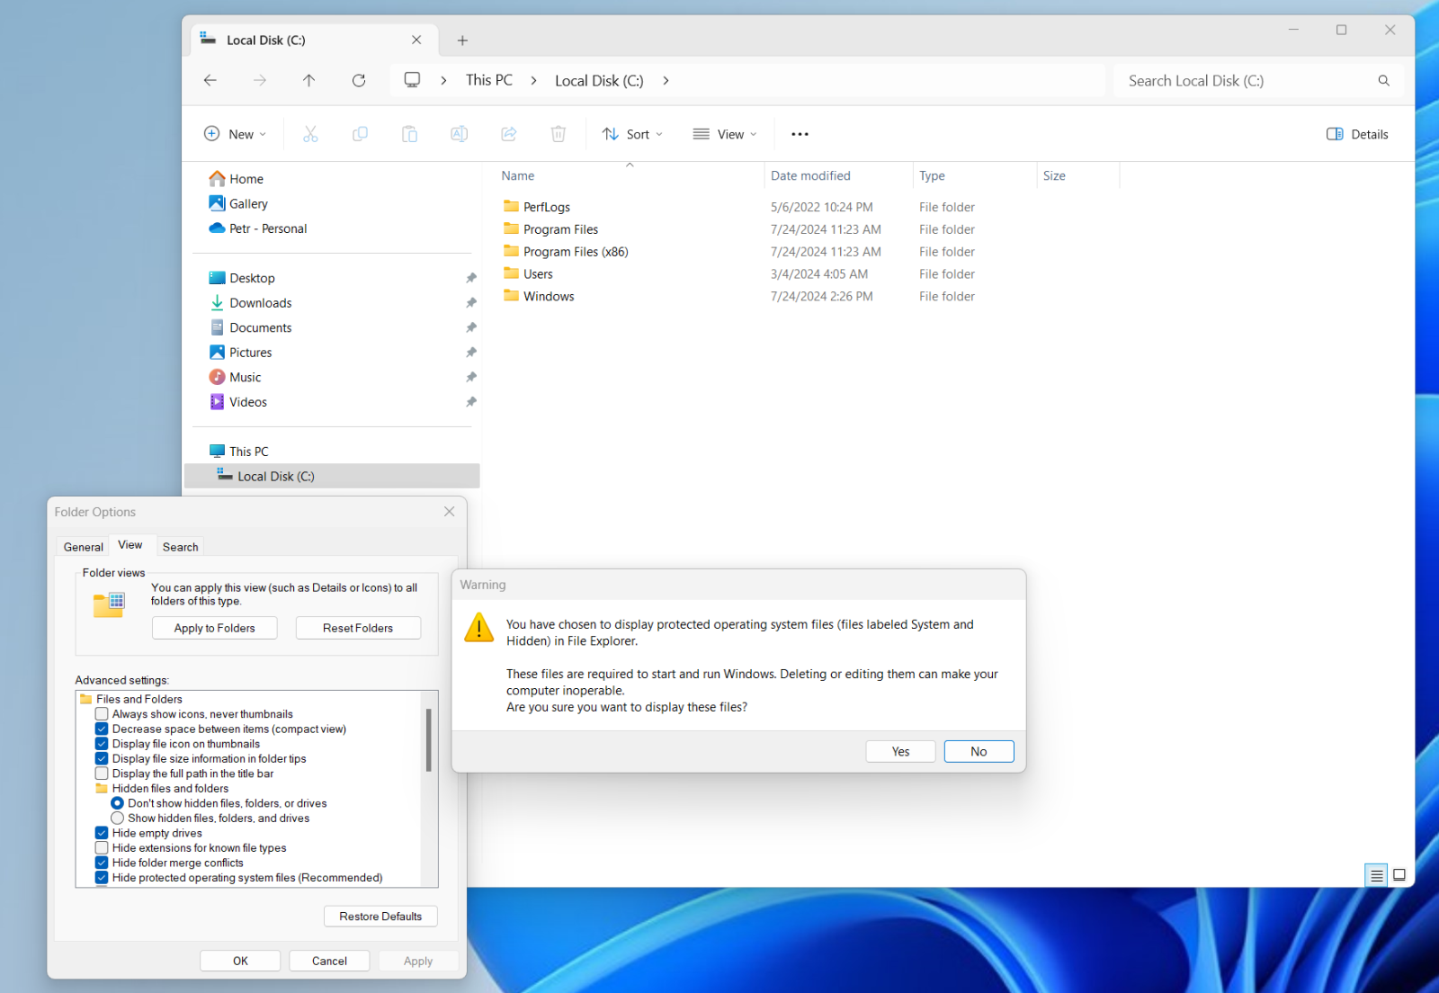Click Yes on the Warning dialog
The width and height of the screenshot is (1439, 993).
(x=899, y=750)
